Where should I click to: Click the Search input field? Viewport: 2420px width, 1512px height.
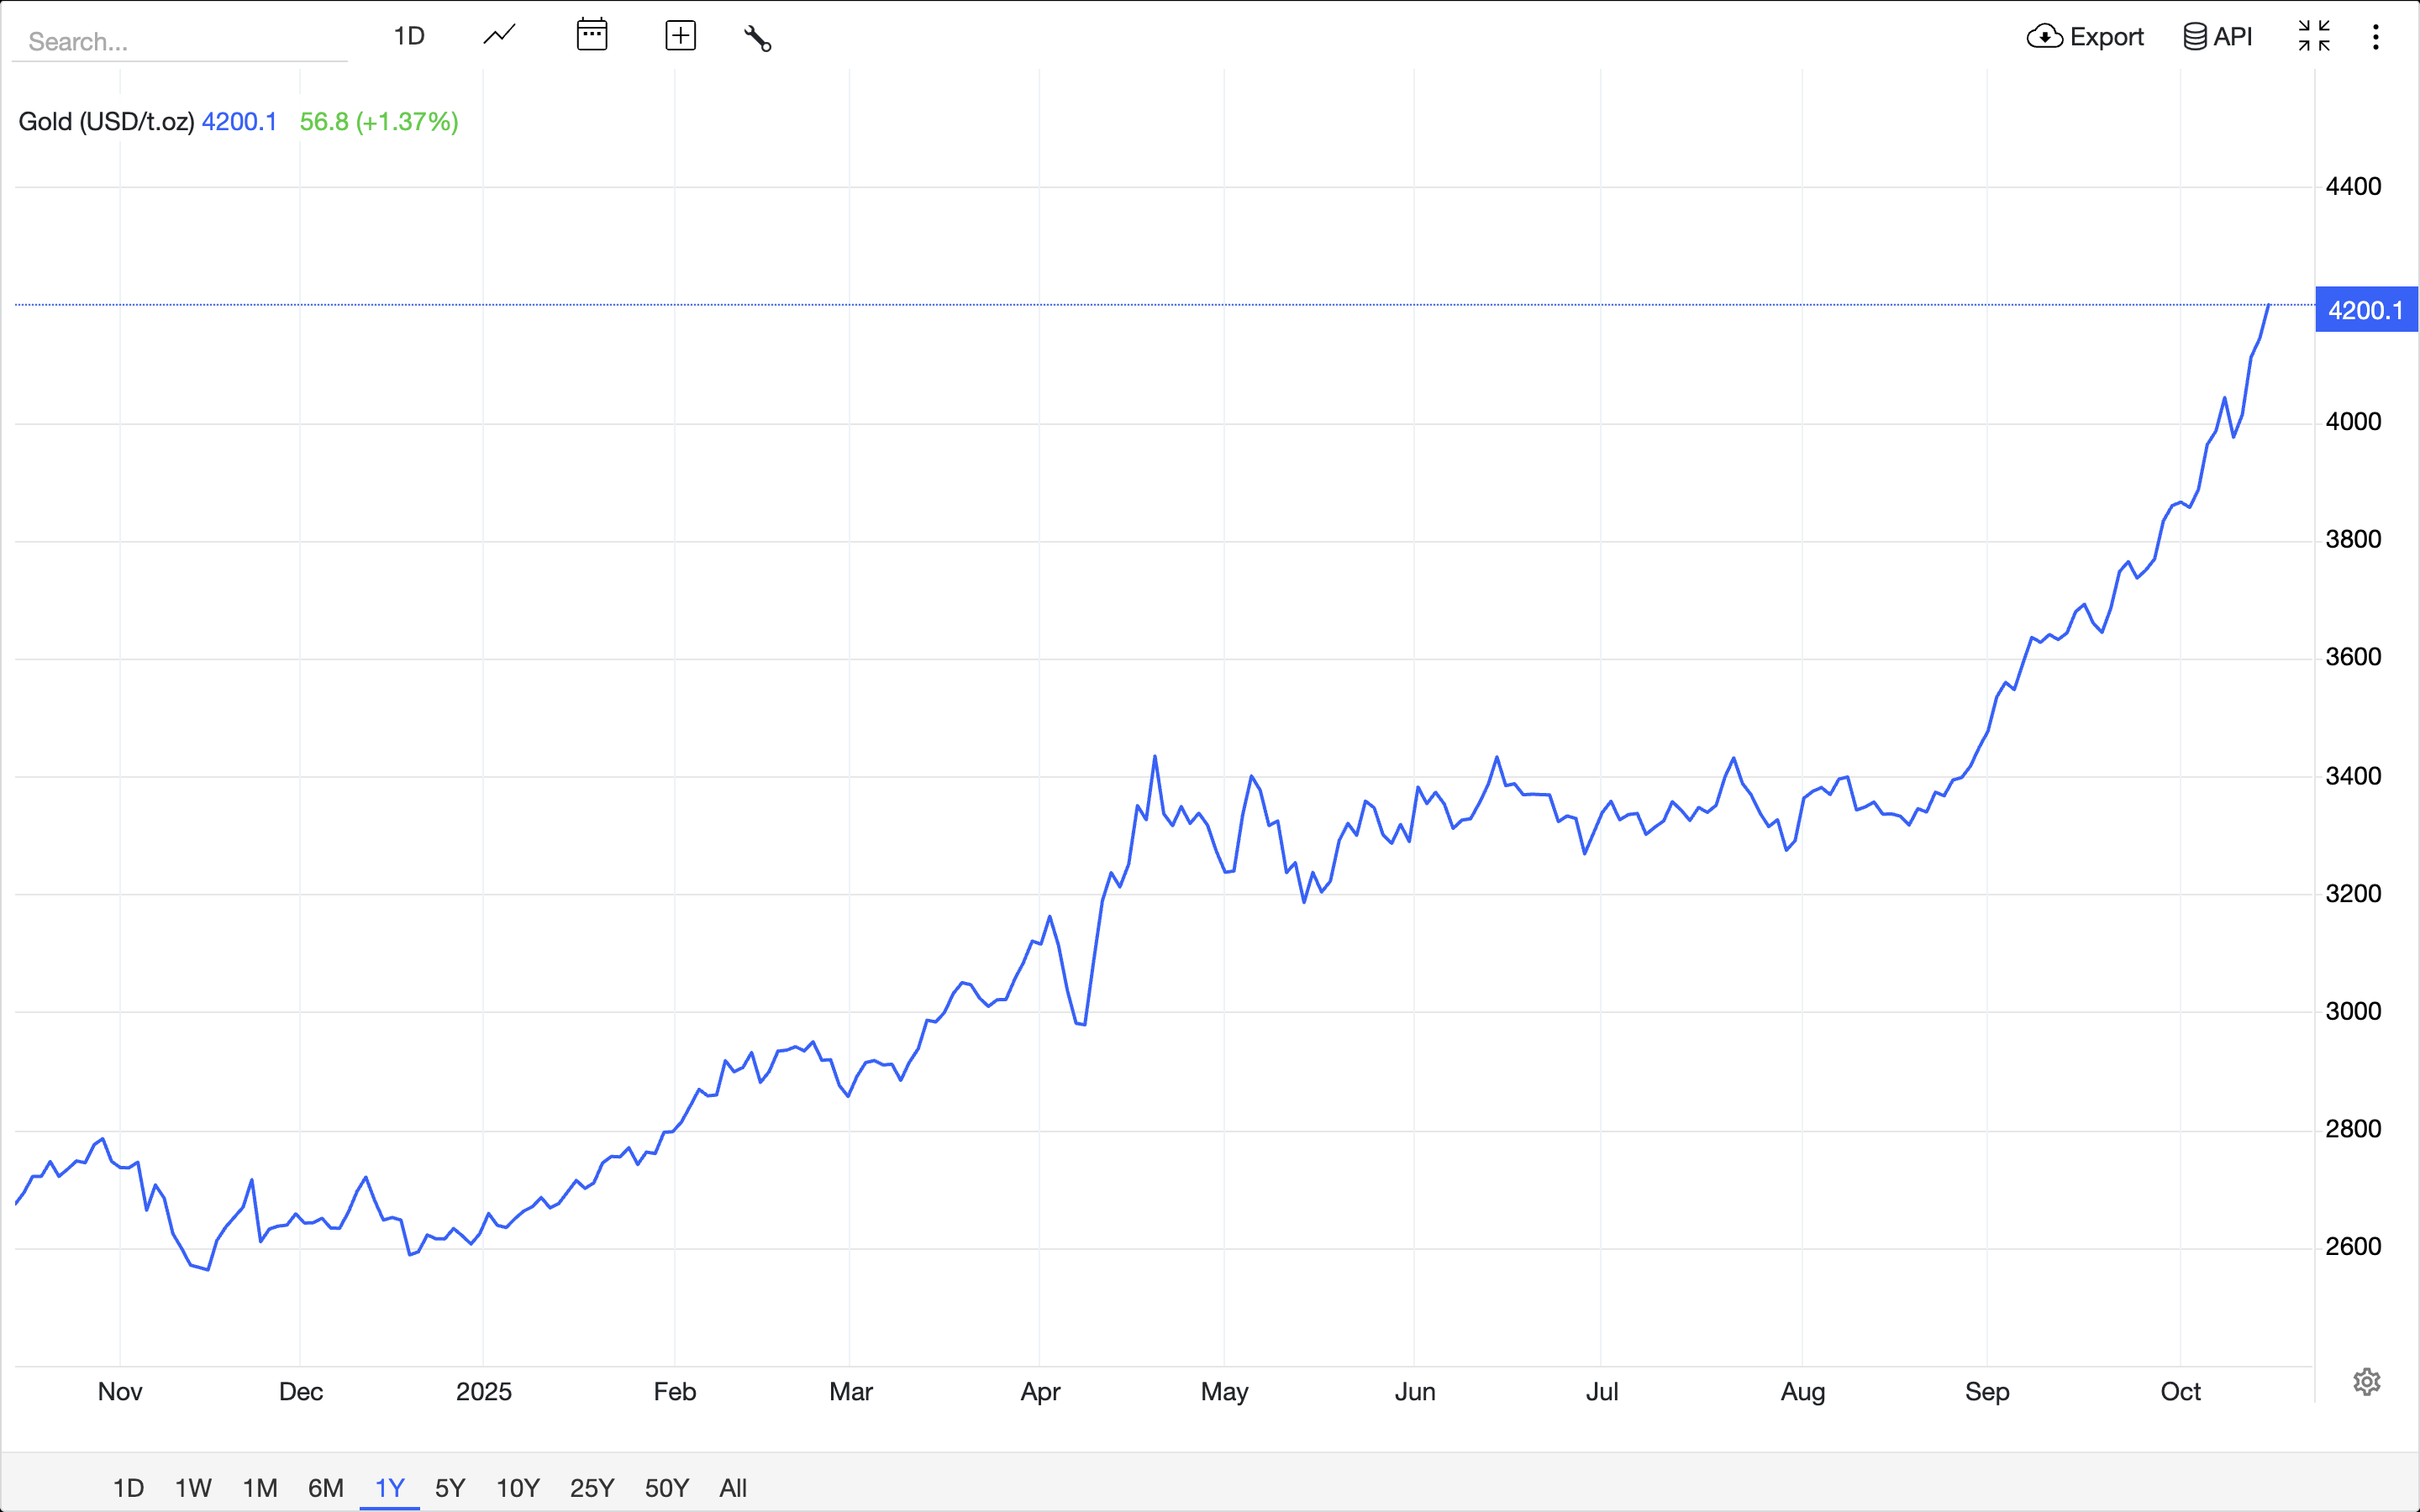(x=180, y=41)
